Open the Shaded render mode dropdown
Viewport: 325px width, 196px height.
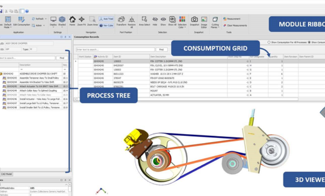pos(62,22)
